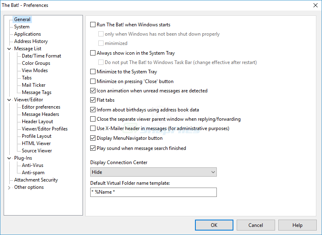Collapse the Message List tree node
The width and height of the screenshot is (322, 235).
click(x=9, y=49)
